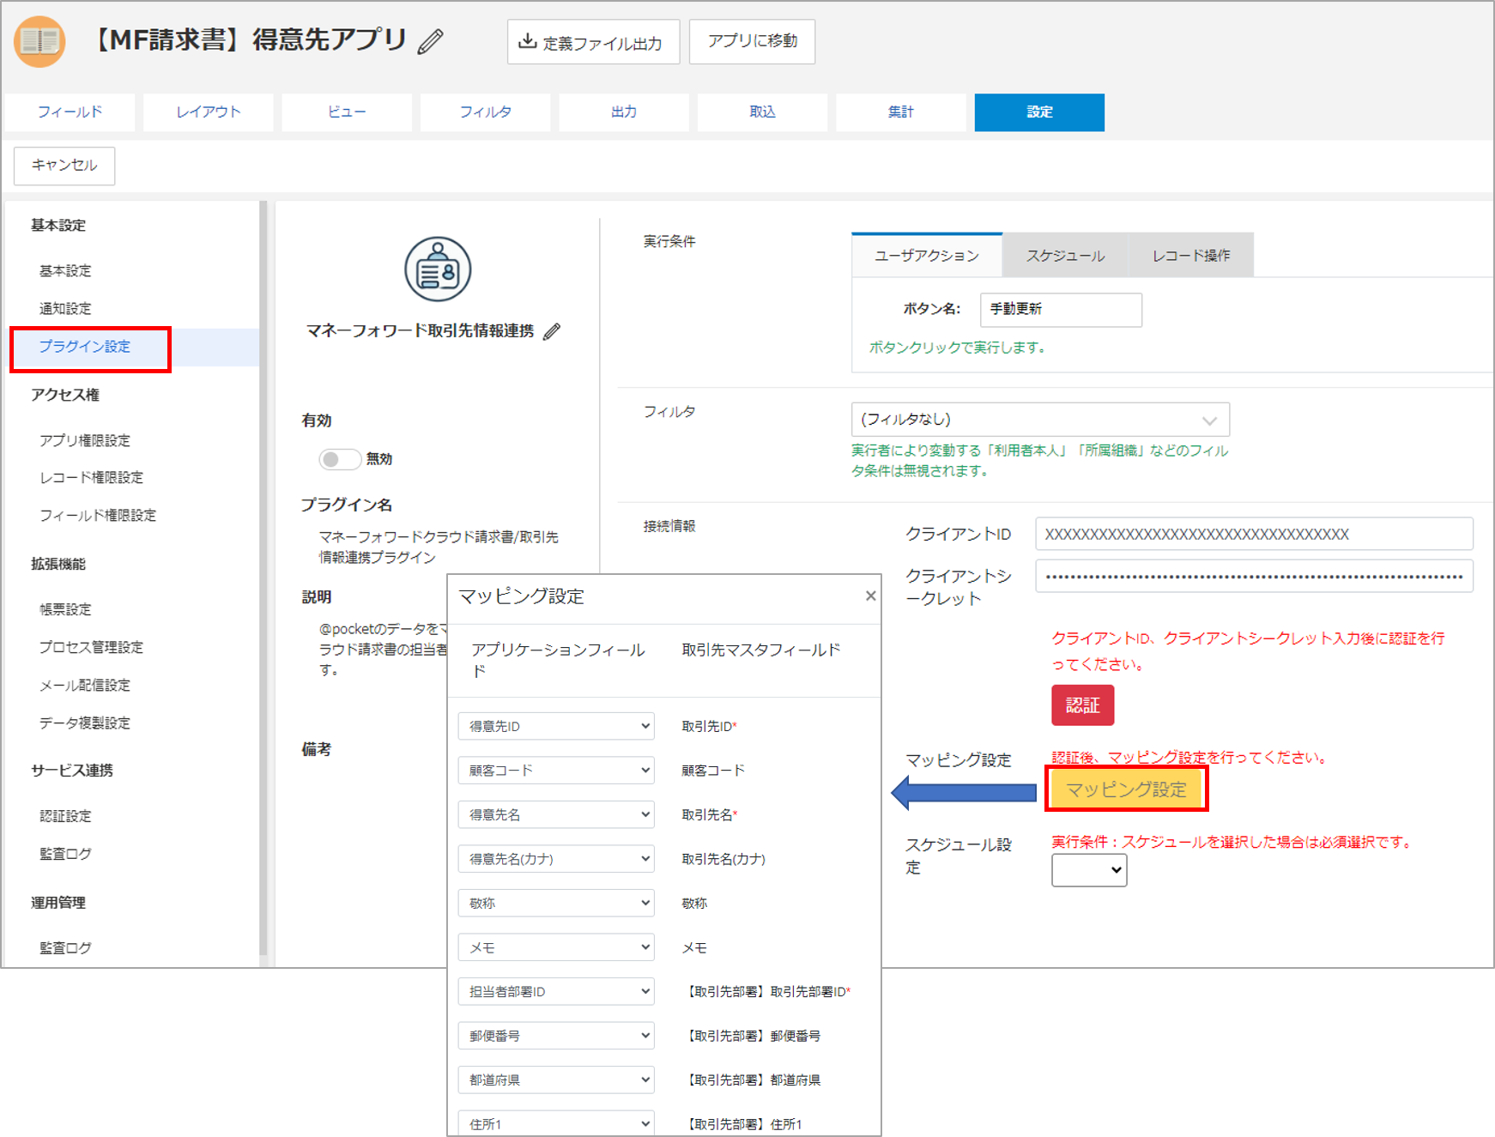1495x1137 pixels.
Task: Click the red 認証 button
Action: (x=1082, y=705)
